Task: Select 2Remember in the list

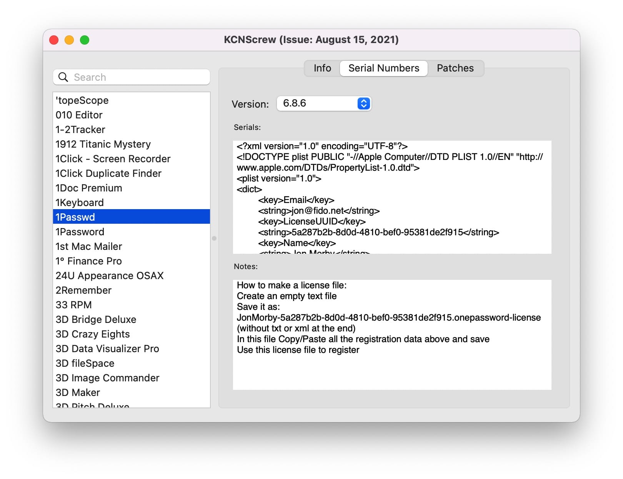Action: point(132,290)
